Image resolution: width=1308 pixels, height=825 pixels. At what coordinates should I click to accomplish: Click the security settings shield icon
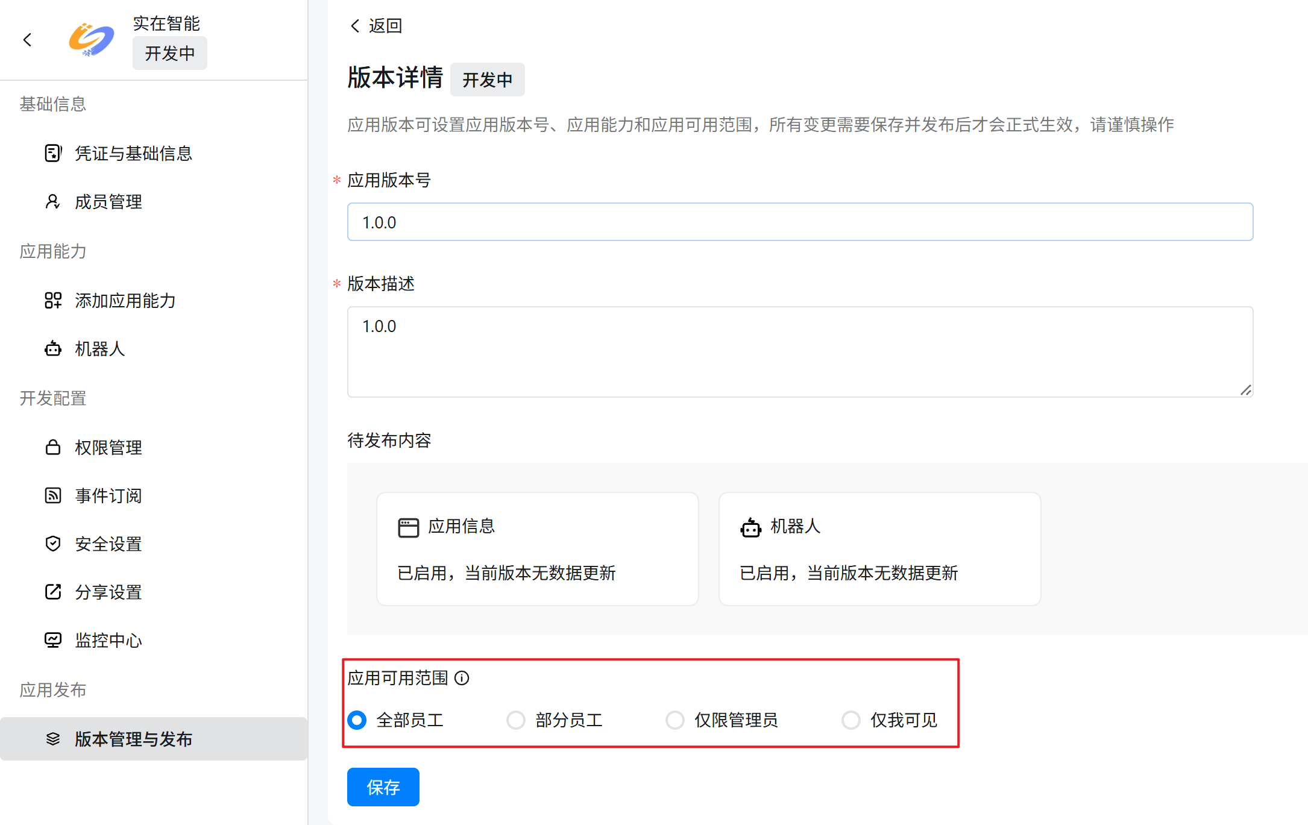tap(53, 544)
